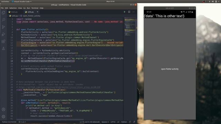Click 'currentActivity.startActivity(' line
The image size is (221, 124).
click(x=38, y=69)
